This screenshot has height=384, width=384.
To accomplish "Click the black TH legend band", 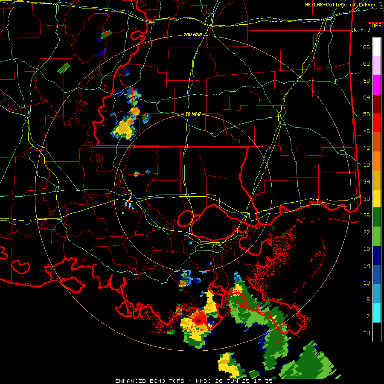I will pyautogui.click(x=377, y=332).
